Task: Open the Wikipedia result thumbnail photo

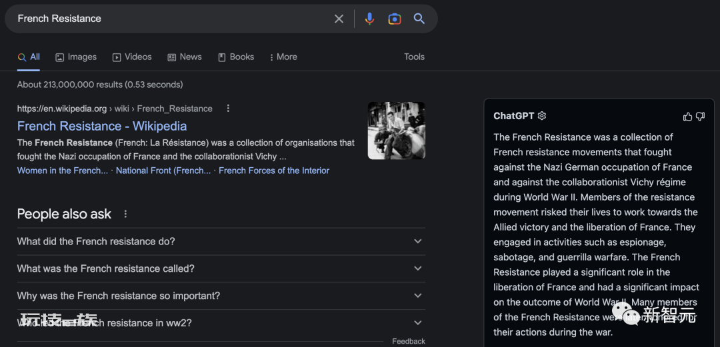Action: point(396,131)
